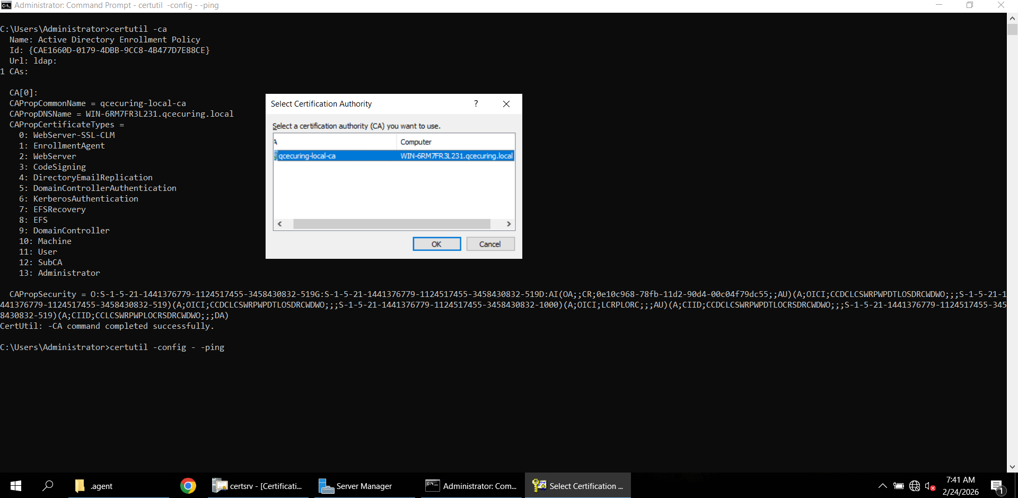
Task: Click OK to confirm the certification authority
Action: (x=436, y=243)
